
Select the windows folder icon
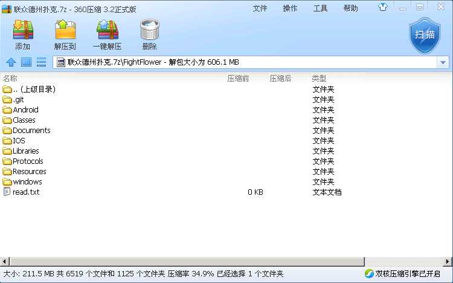click(x=7, y=182)
